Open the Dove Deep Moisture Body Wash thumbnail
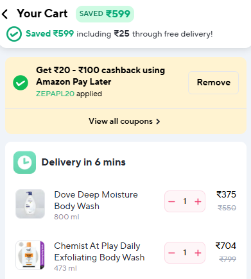The width and height of the screenshot is (251, 279). click(30, 204)
